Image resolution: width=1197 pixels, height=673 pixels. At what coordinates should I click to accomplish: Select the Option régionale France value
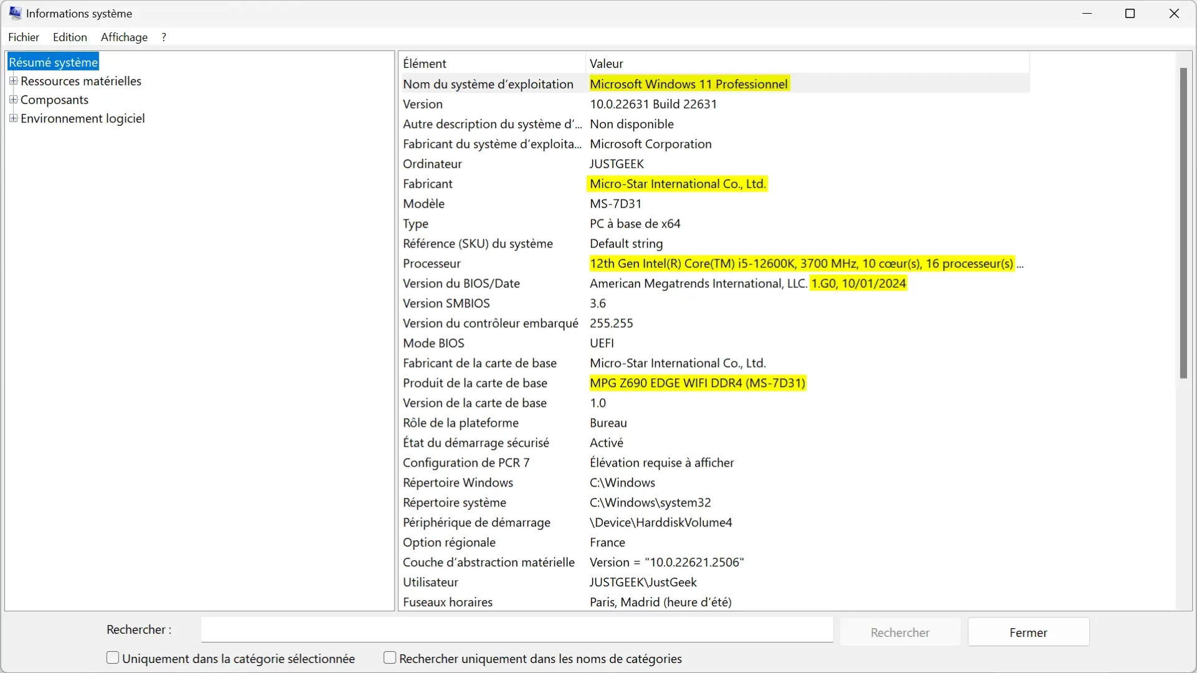(607, 543)
